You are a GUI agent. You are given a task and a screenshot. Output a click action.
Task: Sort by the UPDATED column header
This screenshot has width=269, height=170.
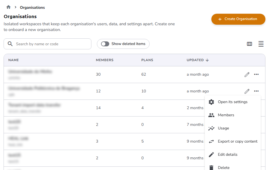click(195, 60)
